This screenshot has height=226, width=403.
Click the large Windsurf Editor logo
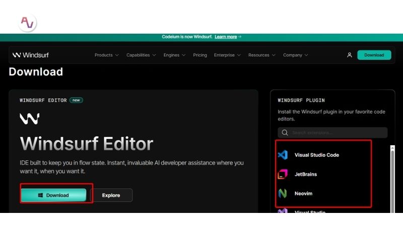point(30,119)
